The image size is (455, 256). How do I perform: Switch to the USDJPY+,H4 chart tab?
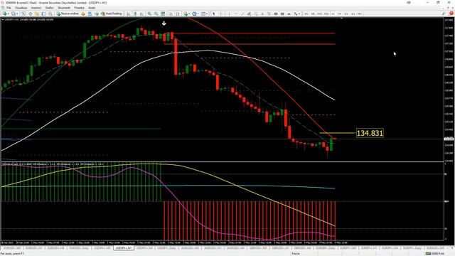pyautogui.click(x=144, y=248)
